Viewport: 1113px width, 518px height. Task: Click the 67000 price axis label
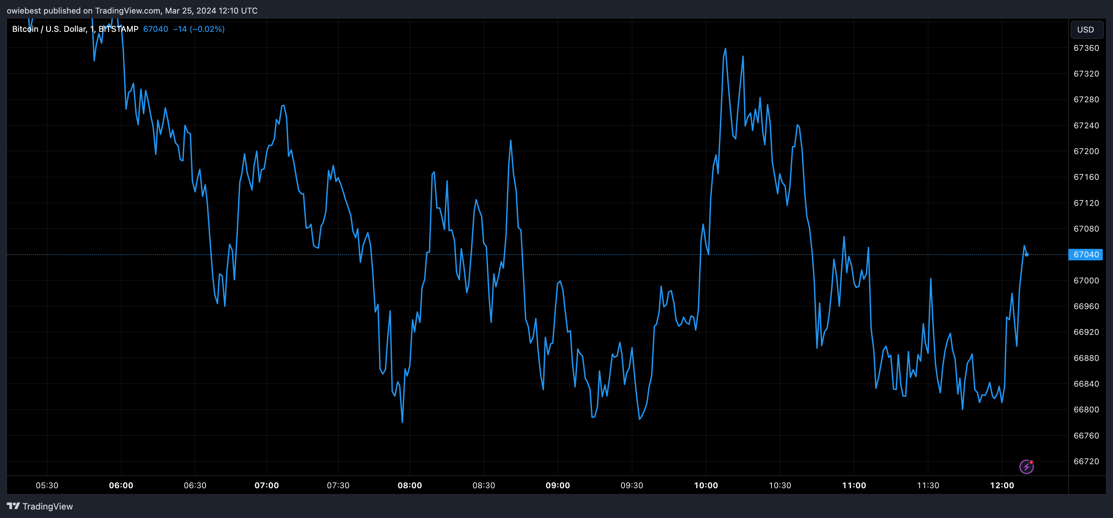pos(1086,280)
